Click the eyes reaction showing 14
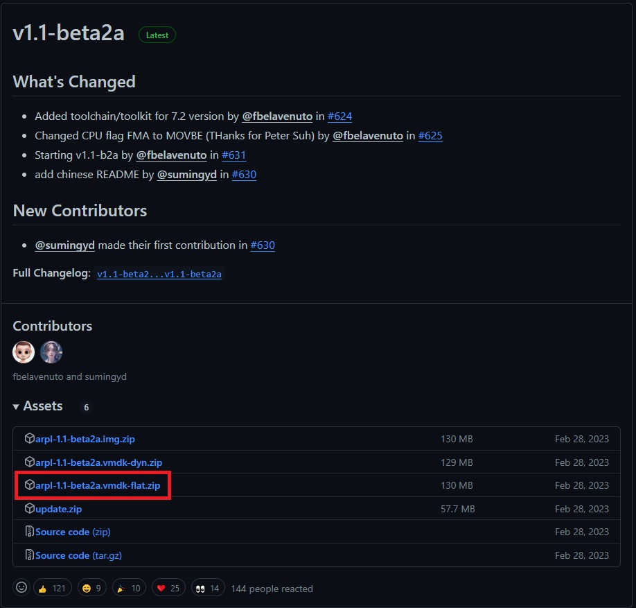Viewport: 636px width, 608px height. click(x=208, y=588)
